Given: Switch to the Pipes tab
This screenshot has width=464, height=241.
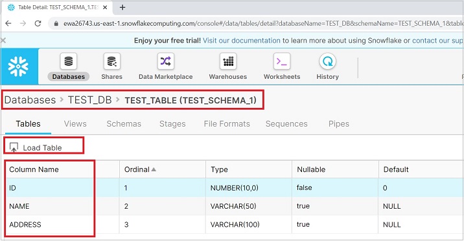Looking at the screenshot, I should (x=338, y=124).
